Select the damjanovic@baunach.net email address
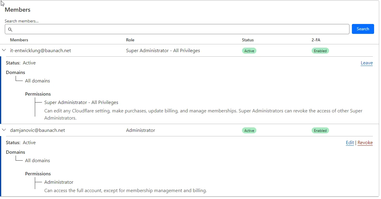This screenshot has height=199, width=381. (x=38, y=130)
